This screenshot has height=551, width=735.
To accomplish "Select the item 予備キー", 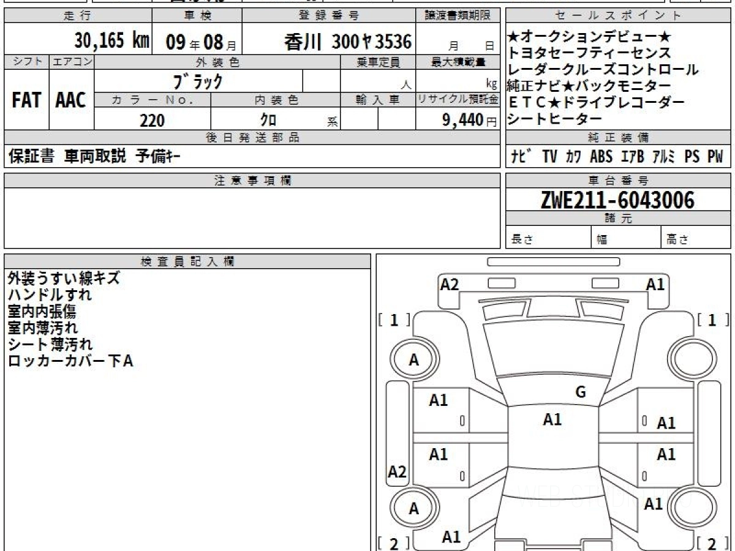I will tap(158, 157).
